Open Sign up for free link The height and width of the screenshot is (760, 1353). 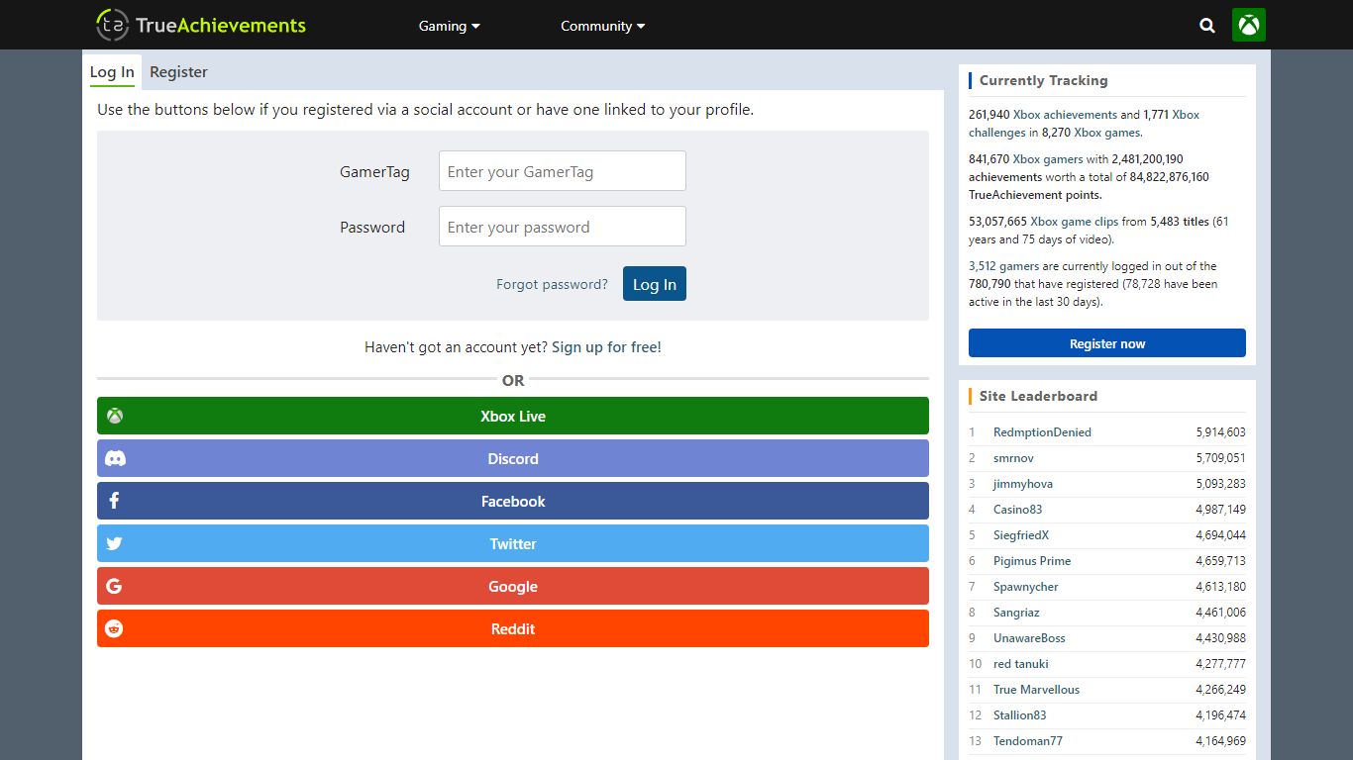[606, 347]
